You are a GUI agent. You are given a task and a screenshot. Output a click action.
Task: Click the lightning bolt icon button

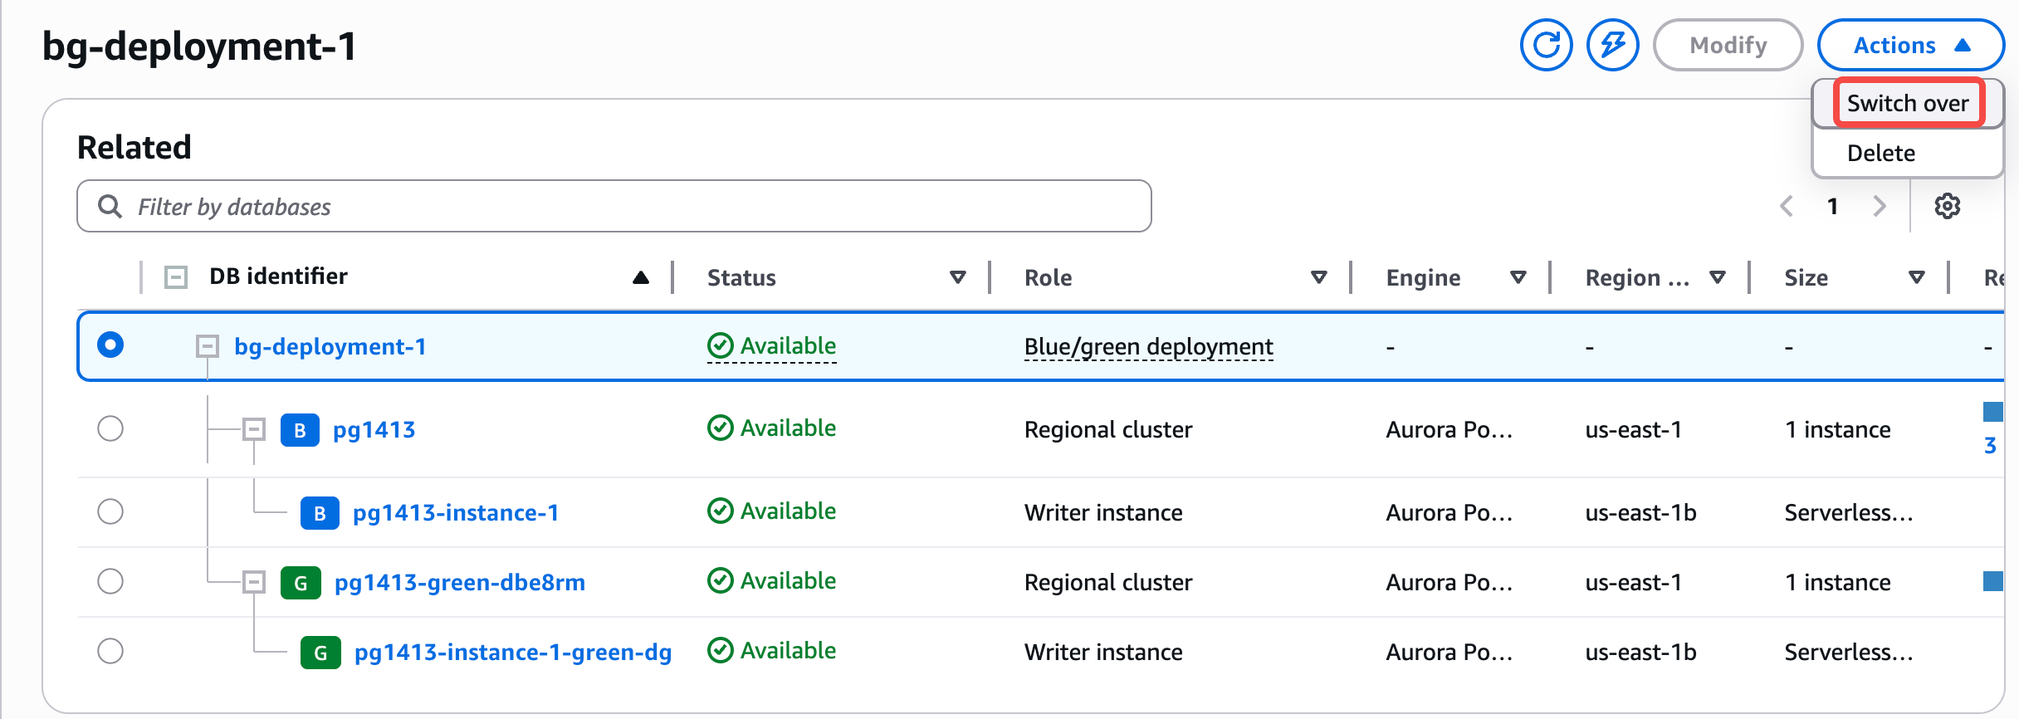tap(1612, 45)
